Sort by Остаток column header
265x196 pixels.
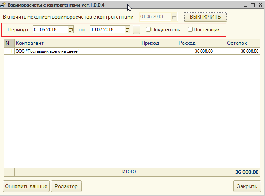tap(237, 43)
